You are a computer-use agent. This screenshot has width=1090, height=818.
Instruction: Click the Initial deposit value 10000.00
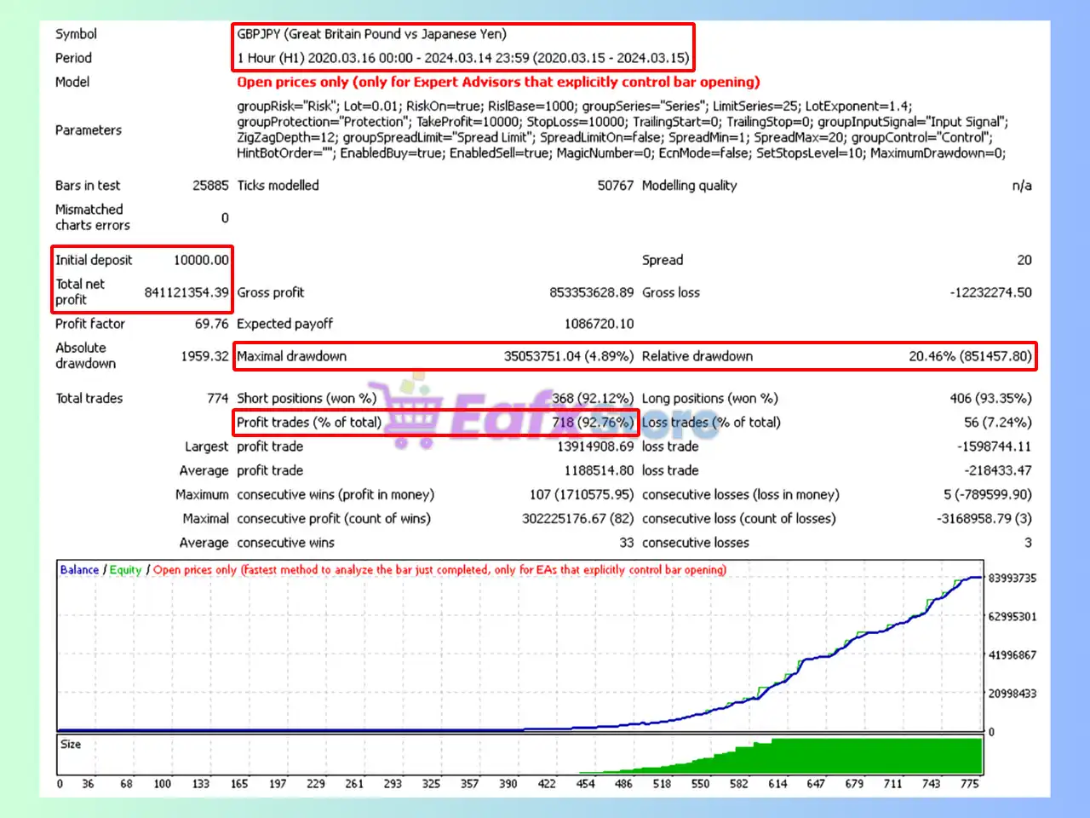tap(201, 260)
